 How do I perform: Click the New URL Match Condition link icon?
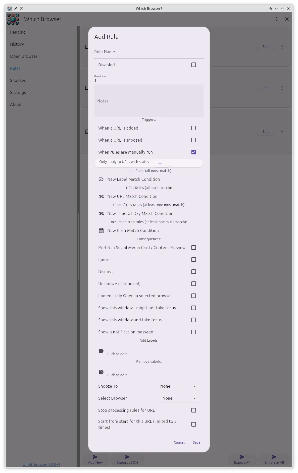coord(101,196)
